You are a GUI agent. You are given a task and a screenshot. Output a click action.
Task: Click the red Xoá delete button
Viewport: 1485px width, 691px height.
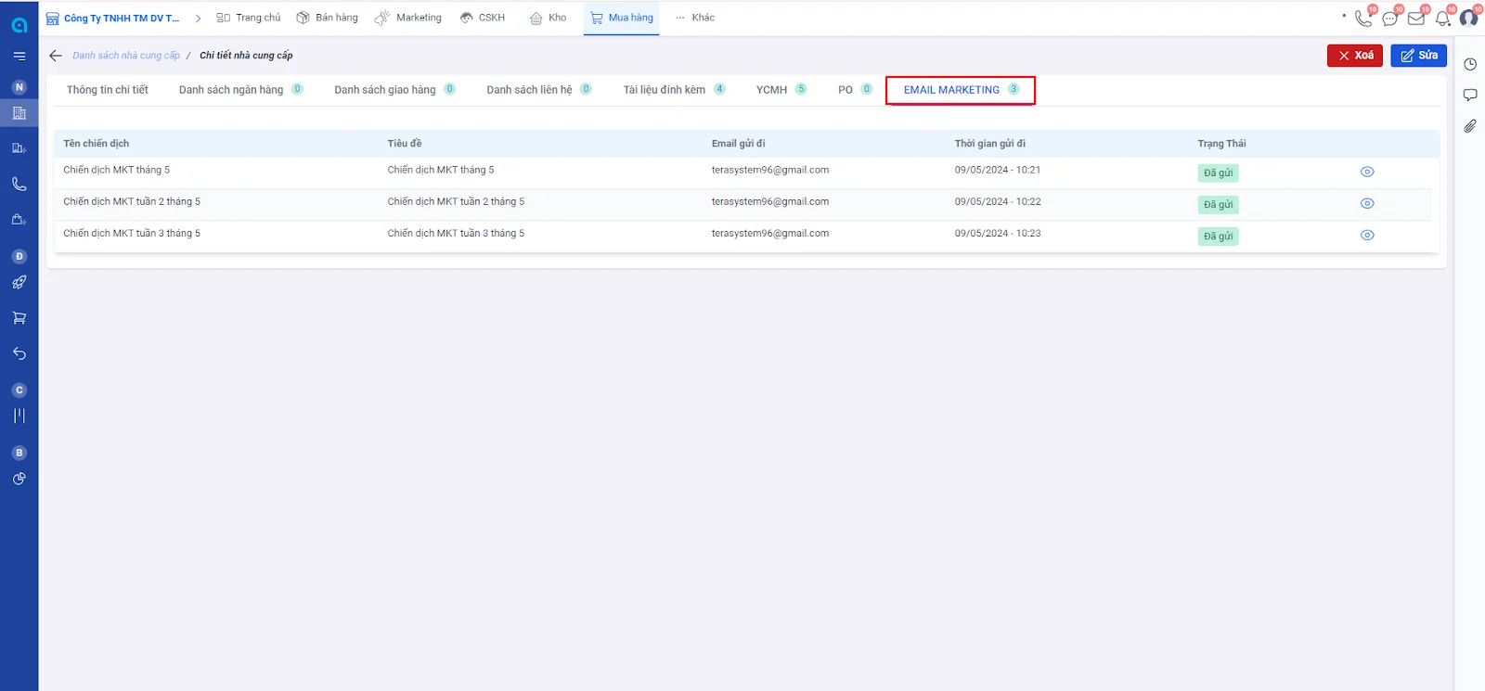click(x=1355, y=56)
